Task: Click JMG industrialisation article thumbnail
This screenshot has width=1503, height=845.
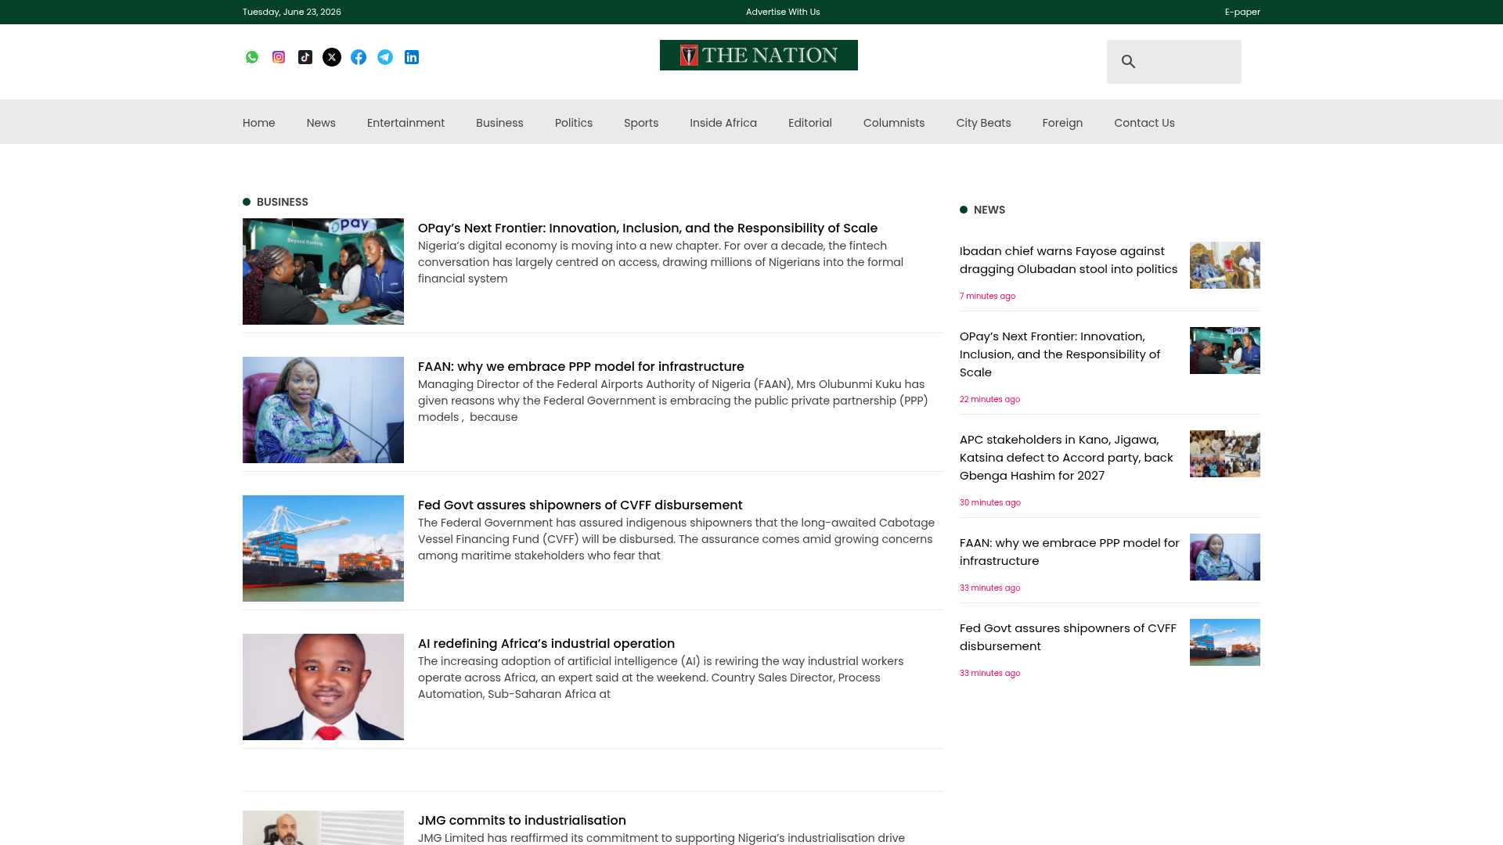Action: pyautogui.click(x=323, y=828)
